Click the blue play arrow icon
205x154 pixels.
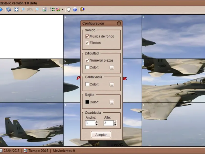click(x=1, y=9)
